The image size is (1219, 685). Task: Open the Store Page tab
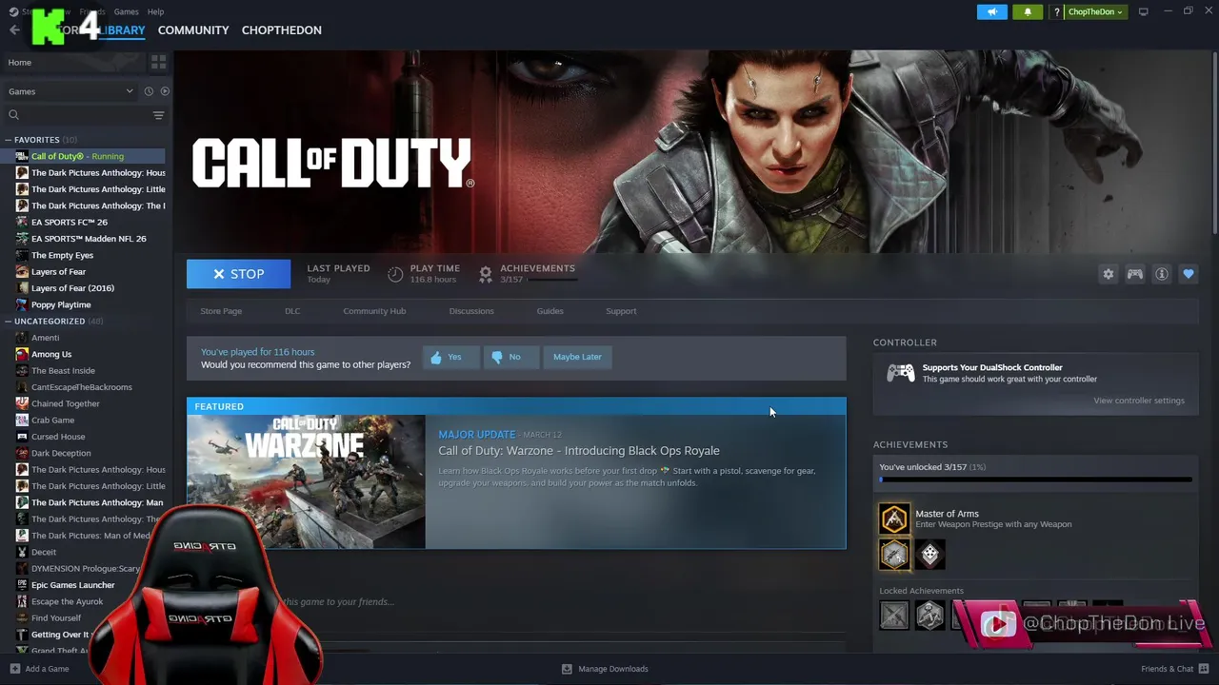221,311
